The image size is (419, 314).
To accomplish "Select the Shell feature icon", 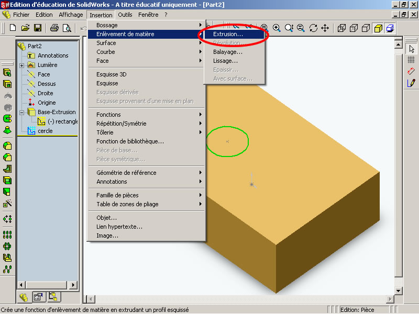I will tap(7, 181).
